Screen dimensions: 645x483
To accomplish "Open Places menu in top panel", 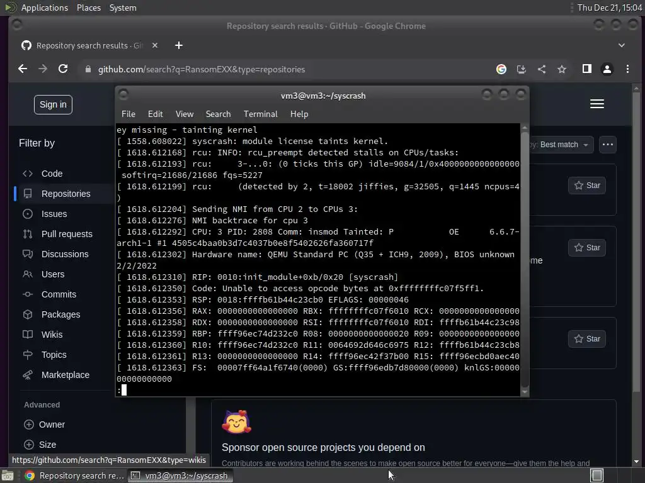I will [x=88, y=8].
